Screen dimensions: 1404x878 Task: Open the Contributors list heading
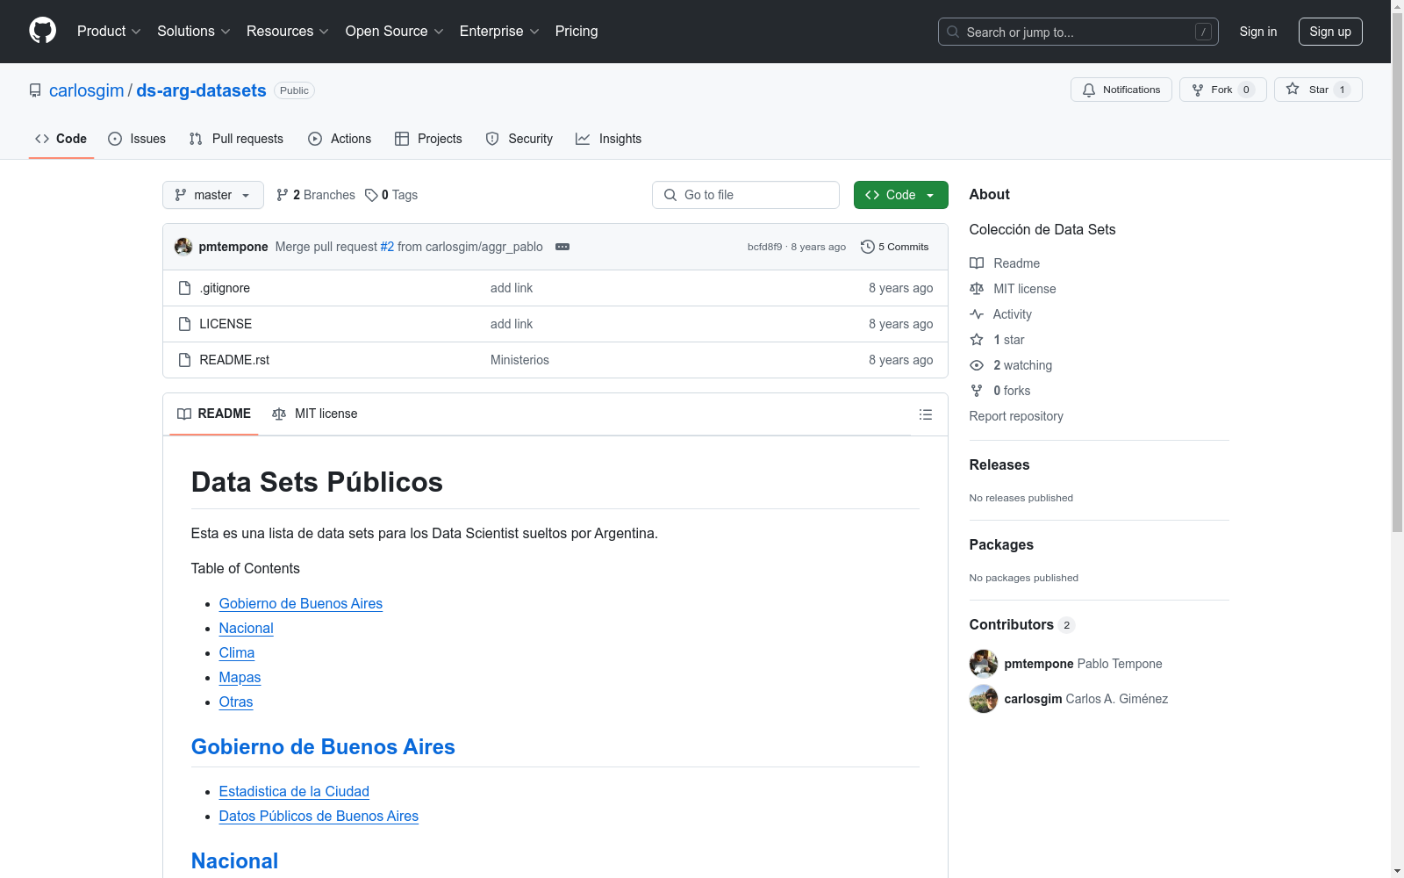[x=1021, y=624]
